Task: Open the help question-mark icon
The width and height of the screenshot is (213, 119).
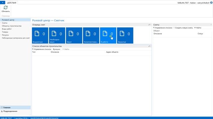Action: coord(211,3)
